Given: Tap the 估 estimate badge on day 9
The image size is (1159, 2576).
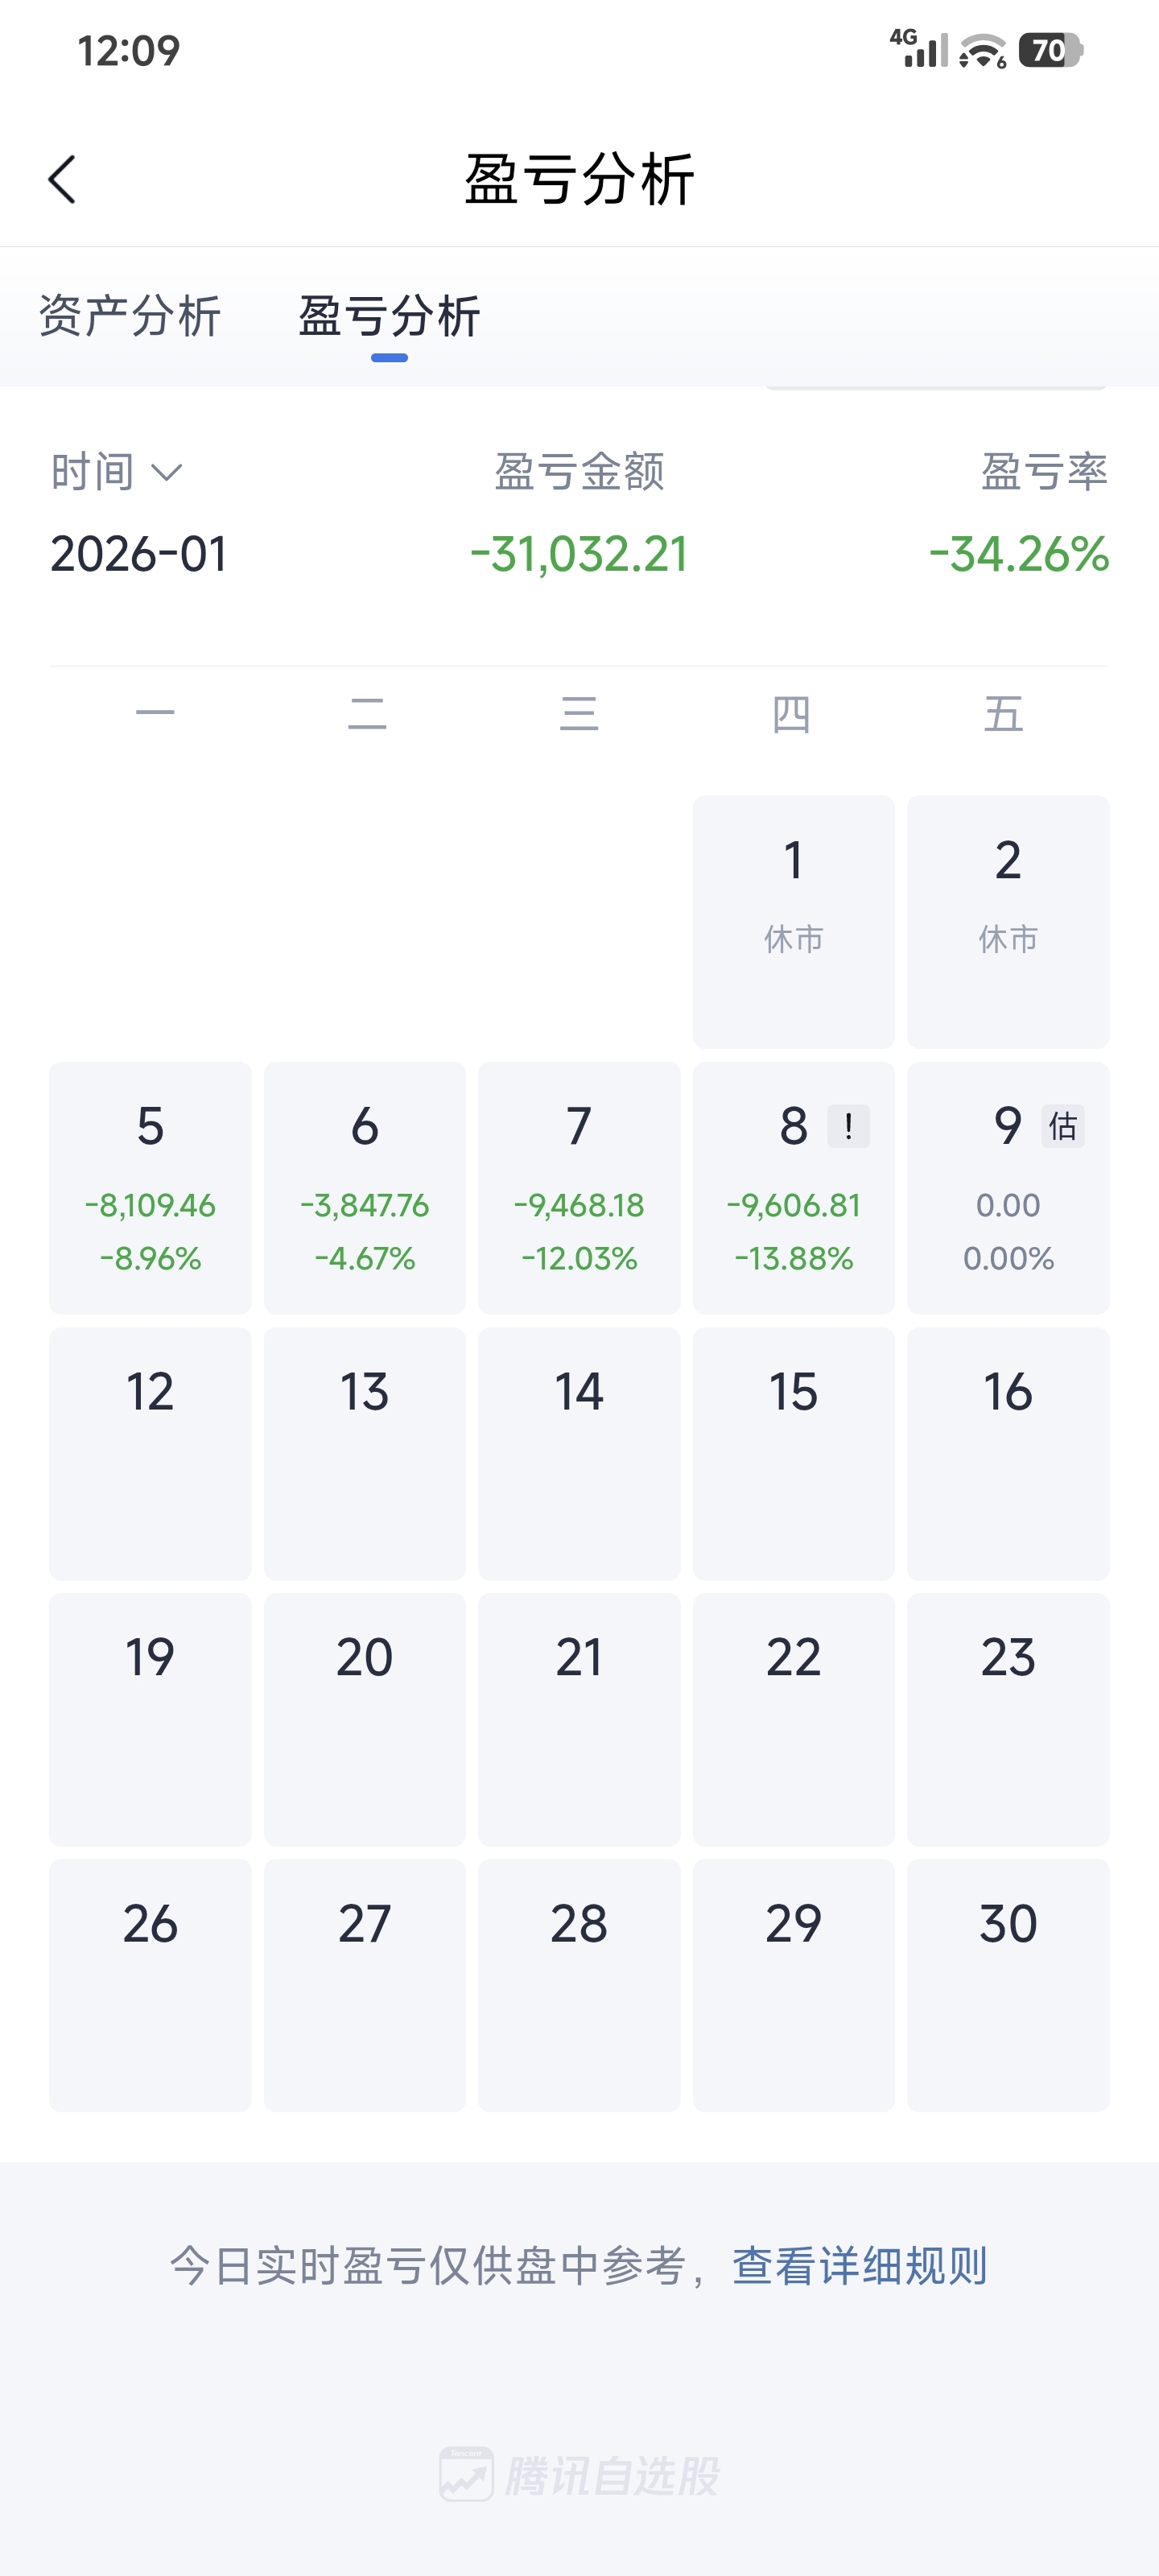Looking at the screenshot, I should pos(1062,1126).
